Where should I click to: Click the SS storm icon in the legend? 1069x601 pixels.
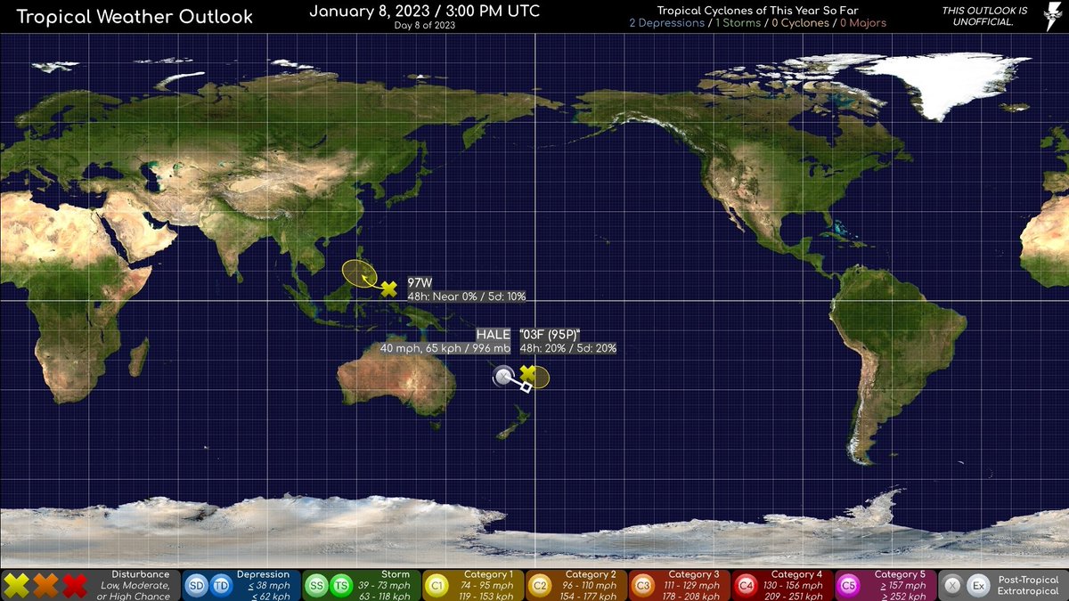[316, 586]
